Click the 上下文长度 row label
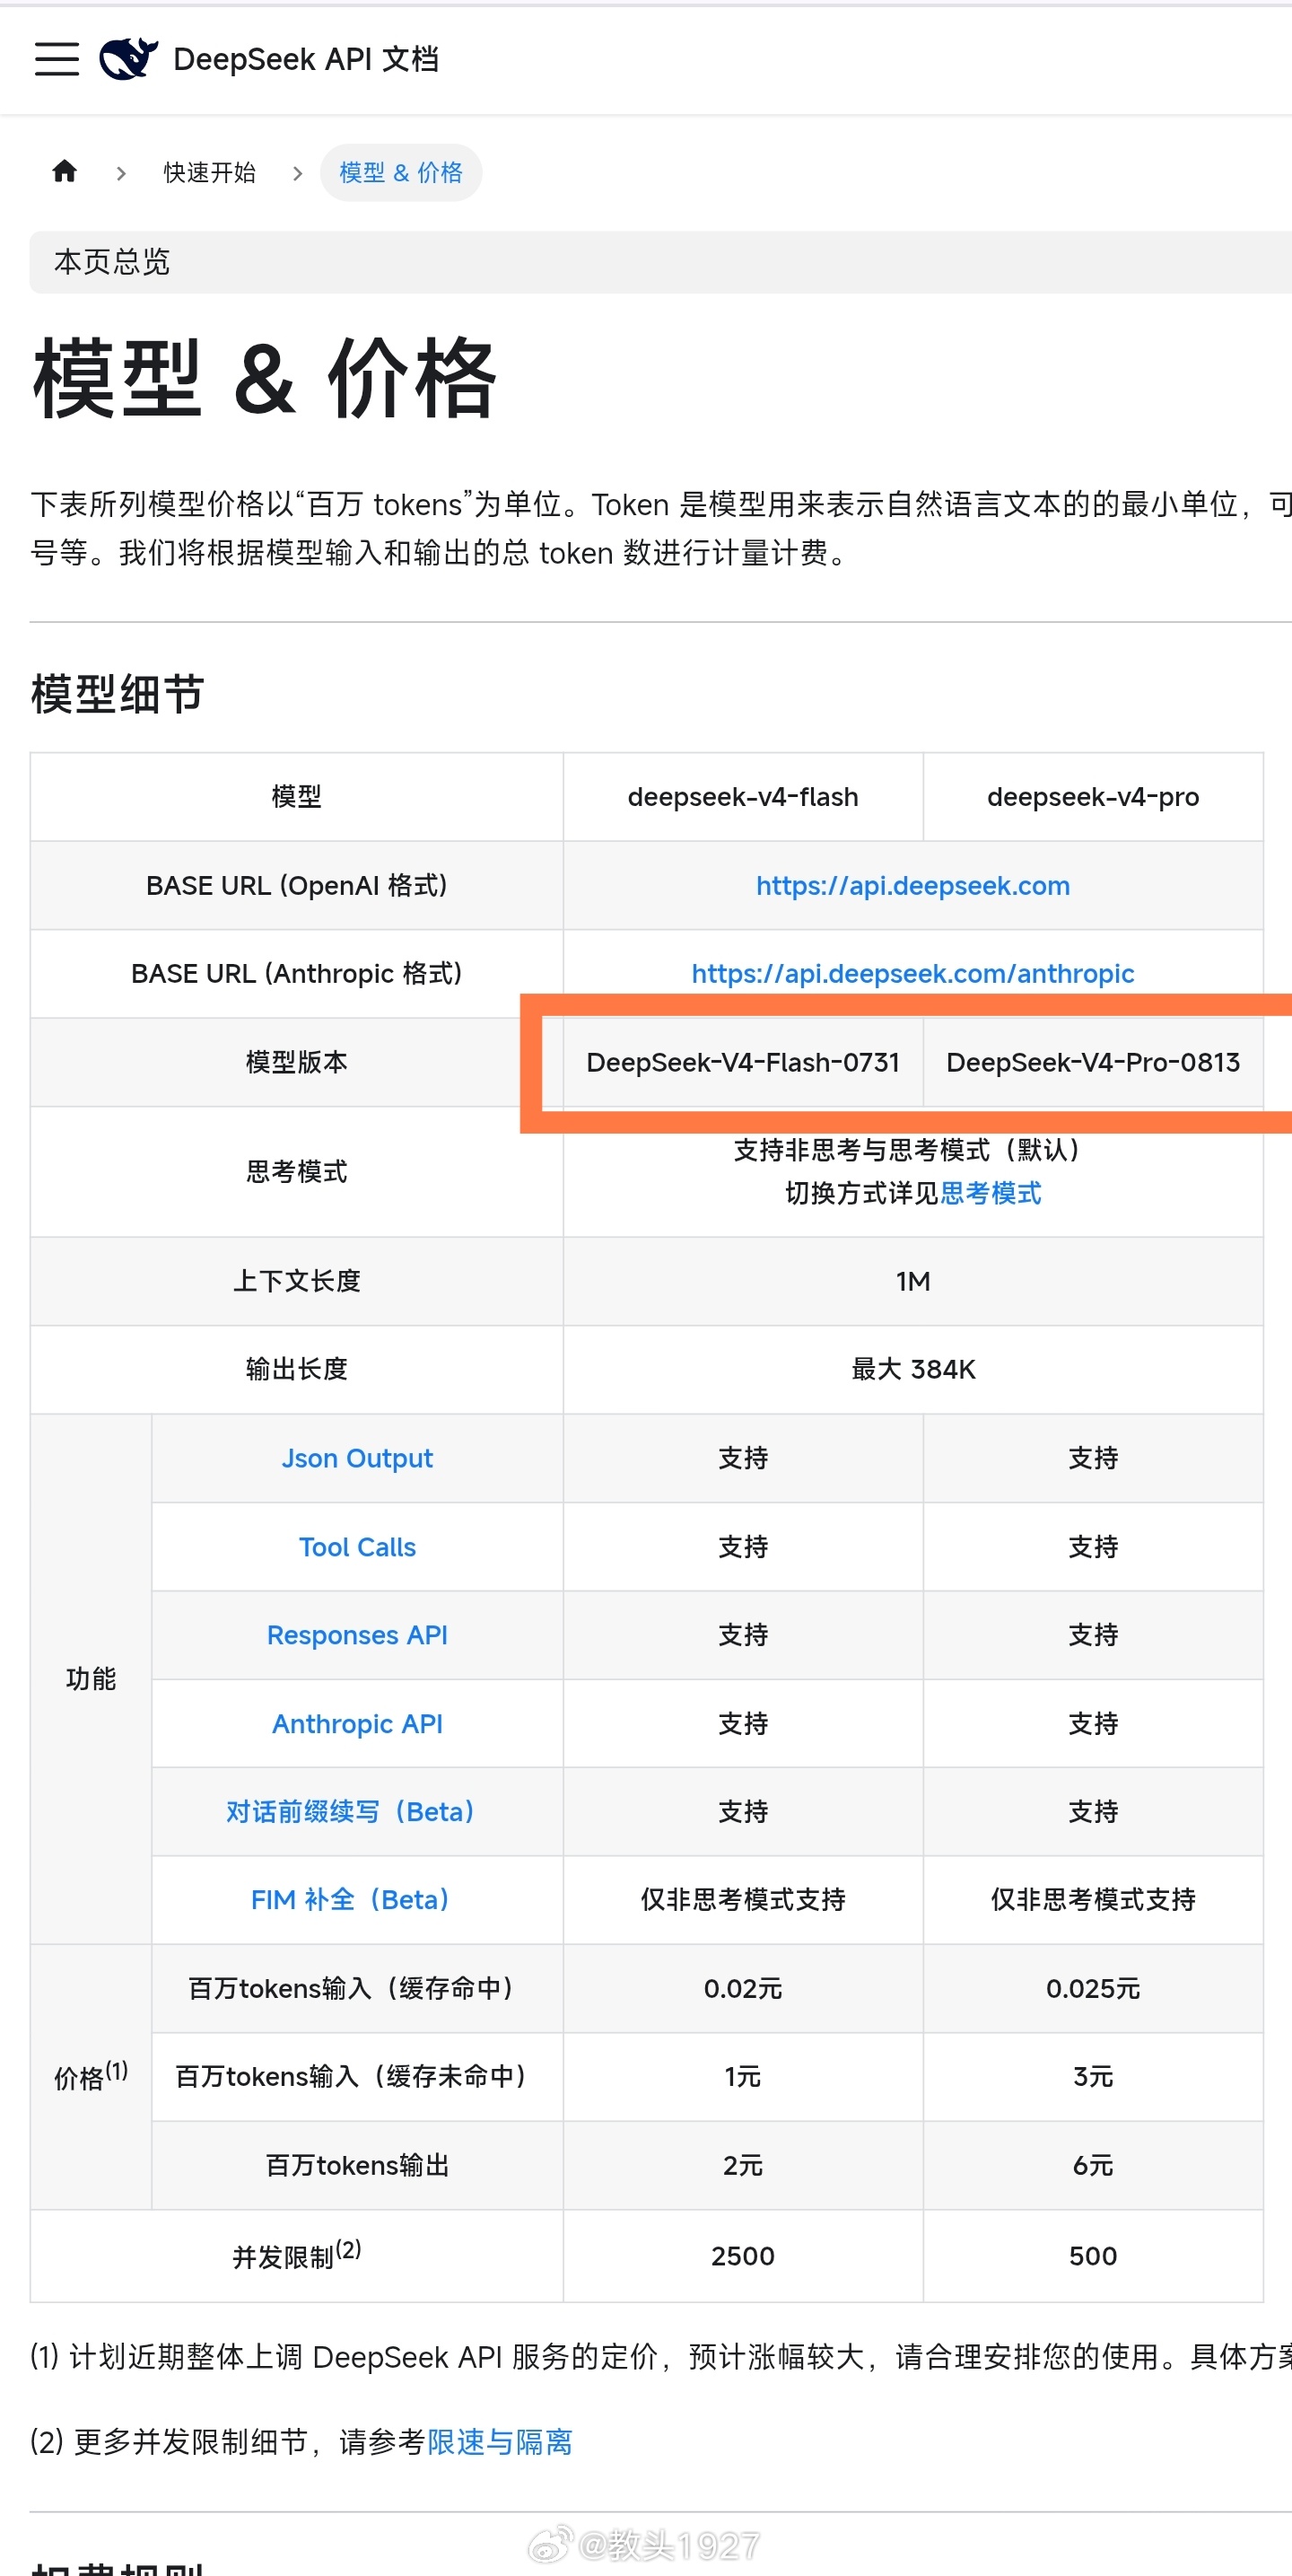1292x2576 pixels. pyautogui.click(x=297, y=1281)
